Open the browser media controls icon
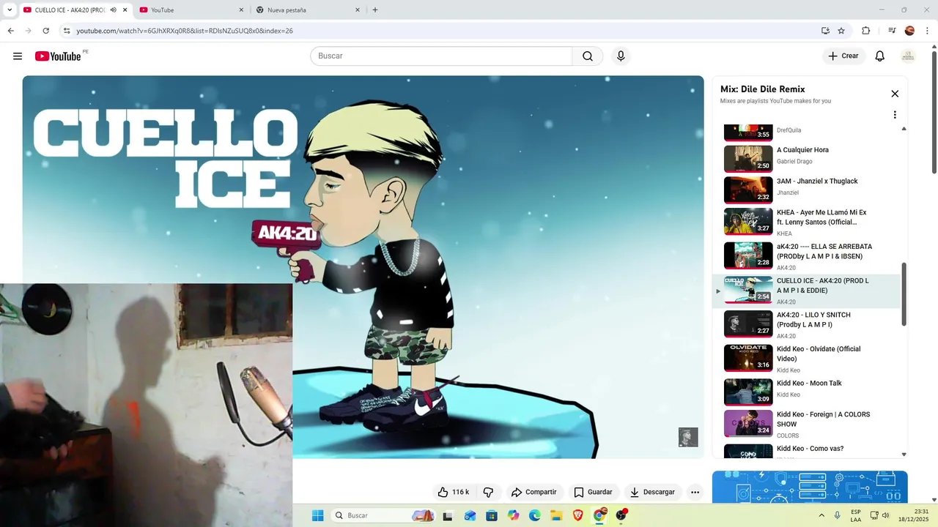The image size is (938, 527). [892, 31]
